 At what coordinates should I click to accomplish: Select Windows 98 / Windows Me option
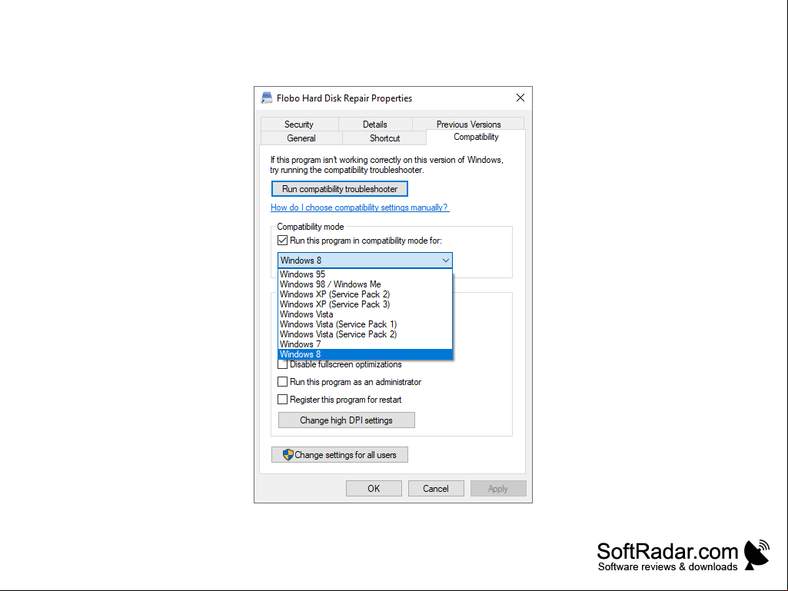click(x=365, y=284)
